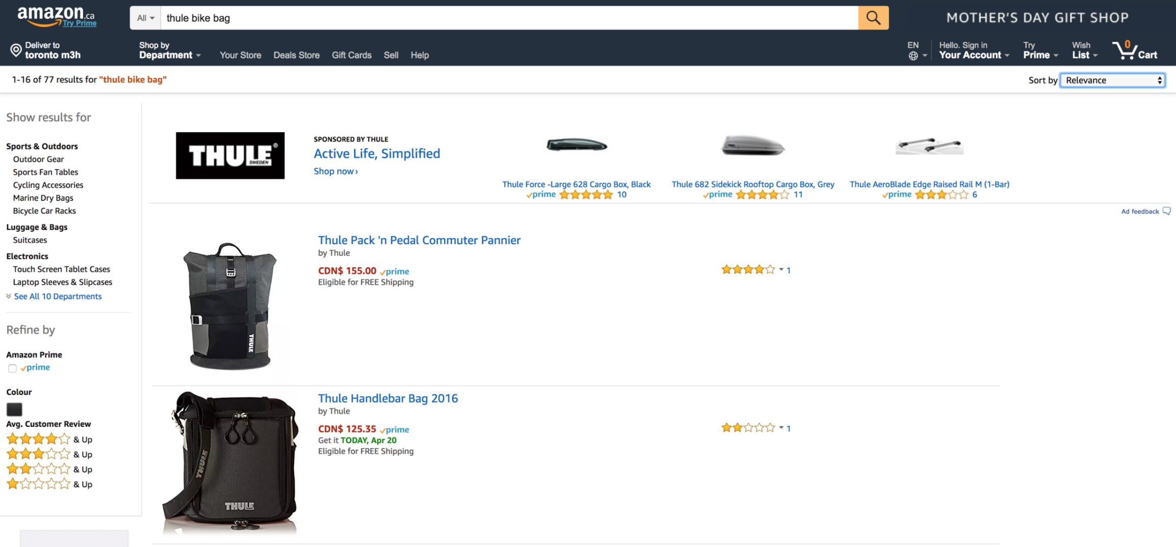The width and height of the screenshot is (1176, 547).
Task: Click Try Prime under Amazon logo
Action: coord(79,23)
